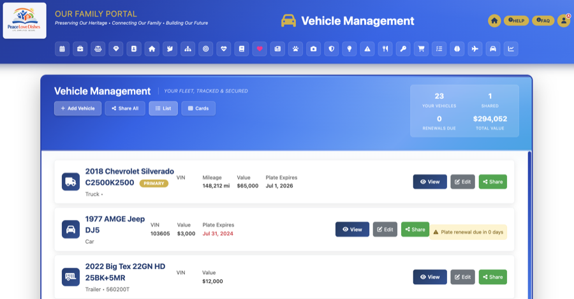This screenshot has height=299, width=574.
Task: Click the family tree hierarchy icon
Action: pyautogui.click(x=188, y=48)
